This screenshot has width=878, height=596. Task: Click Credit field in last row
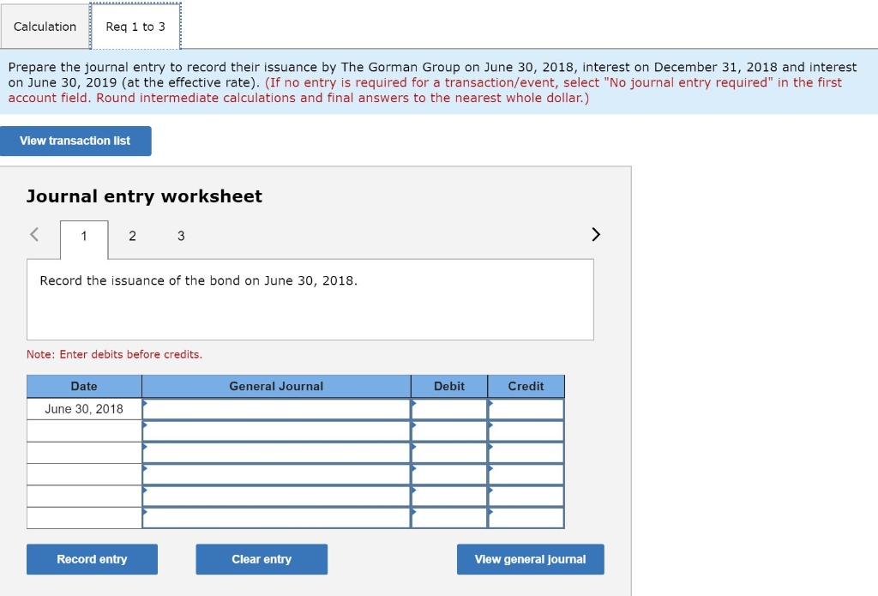click(x=526, y=518)
